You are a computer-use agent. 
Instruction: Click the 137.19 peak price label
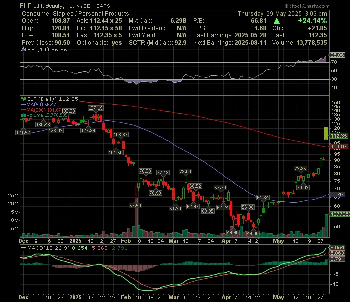pos(96,108)
